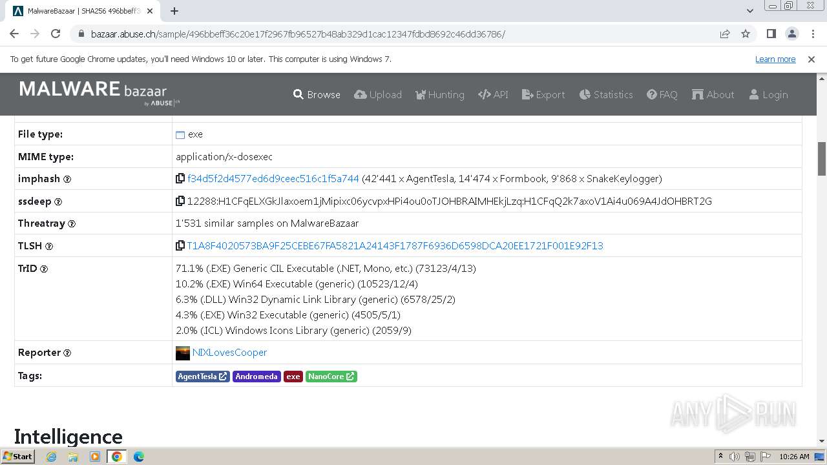The width and height of the screenshot is (827, 465).
Task: Open Threatray help question-mark icon
Action: pos(72,223)
